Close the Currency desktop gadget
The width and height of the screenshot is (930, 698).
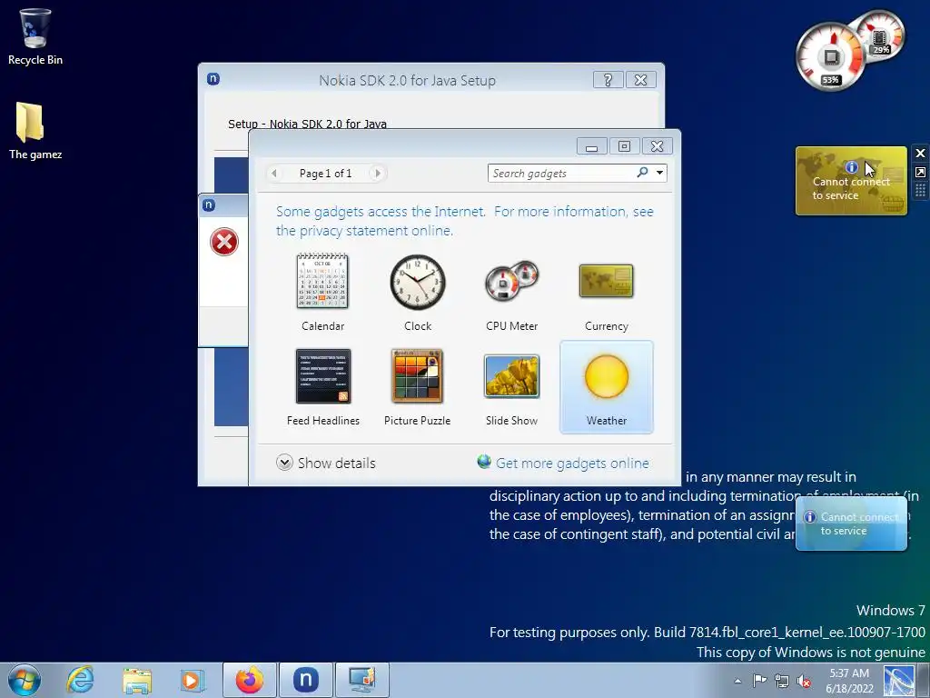tap(920, 154)
